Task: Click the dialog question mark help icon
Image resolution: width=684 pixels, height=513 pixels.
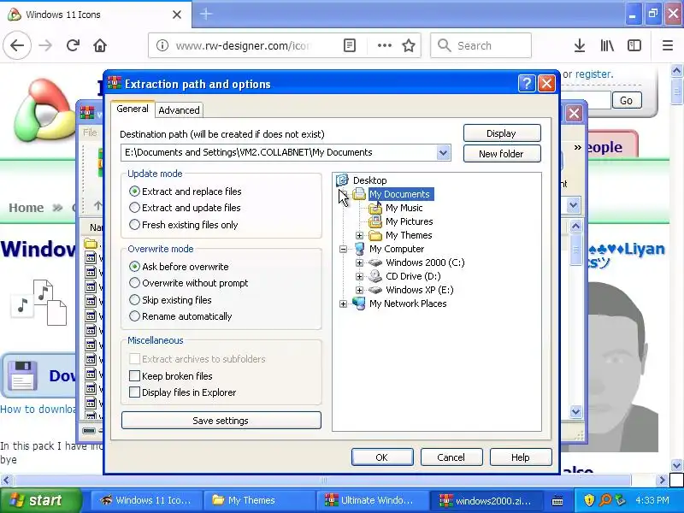Action: [527, 83]
